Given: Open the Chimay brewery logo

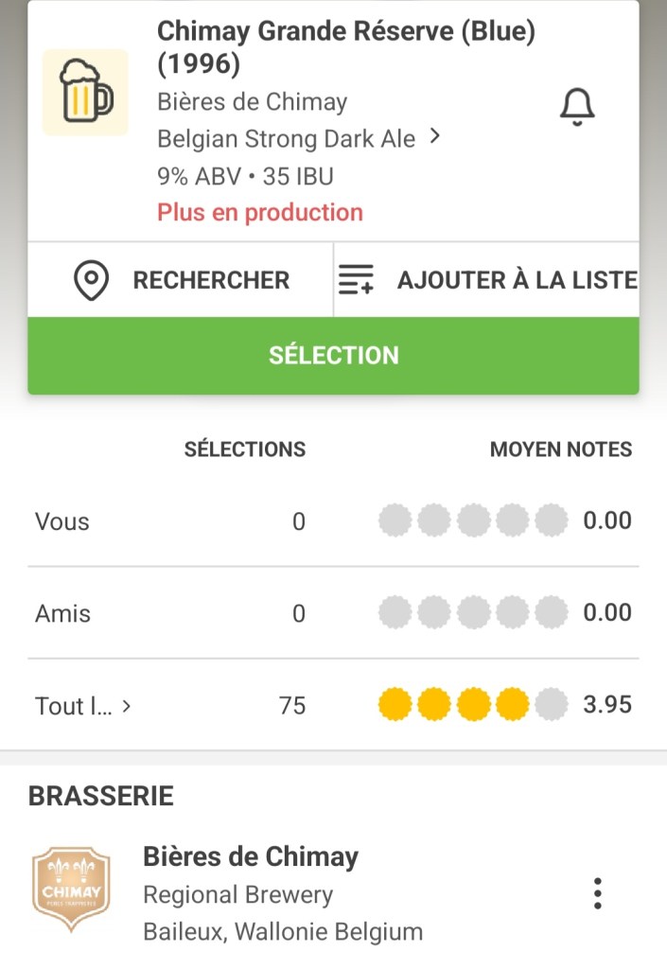Looking at the screenshot, I should click(71, 890).
